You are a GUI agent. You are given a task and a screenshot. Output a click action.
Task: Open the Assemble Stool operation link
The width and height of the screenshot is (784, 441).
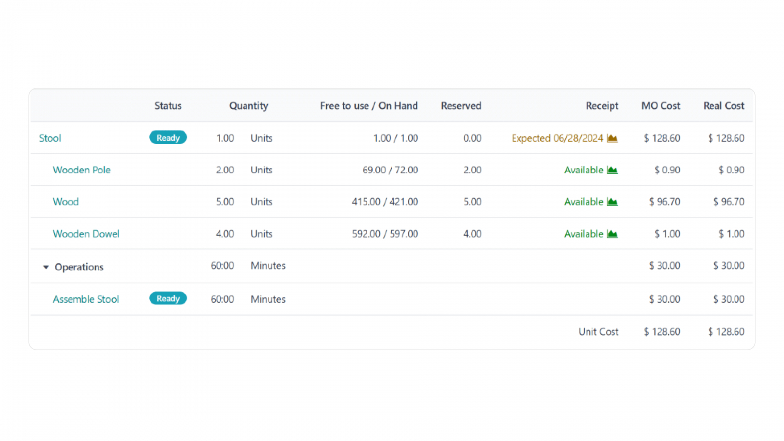[x=86, y=299]
